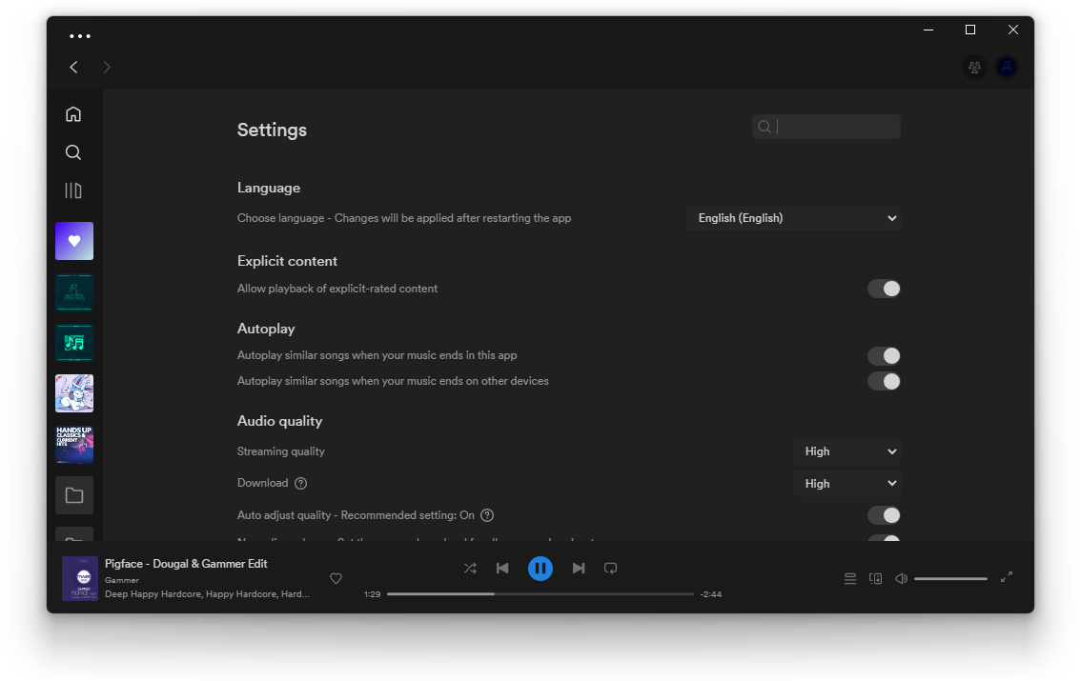This screenshot has height=681, width=1081.
Task: Mute the volume speaker icon
Action: point(901,578)
